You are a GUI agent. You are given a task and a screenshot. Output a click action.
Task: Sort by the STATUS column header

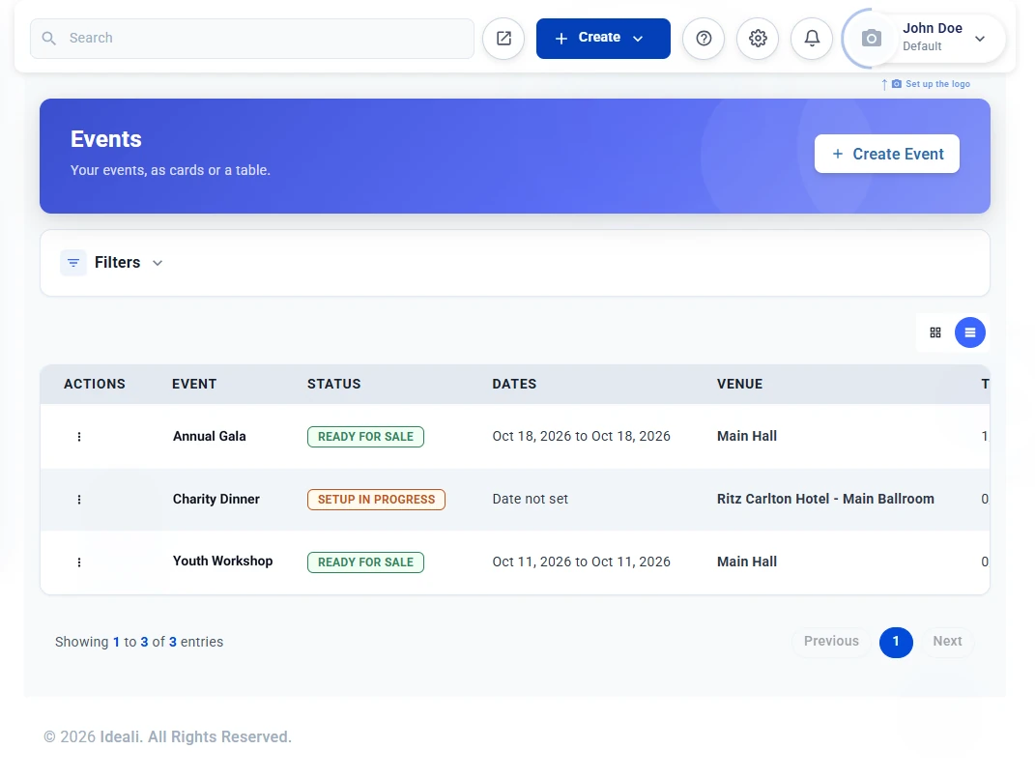[x=333, y=384]
